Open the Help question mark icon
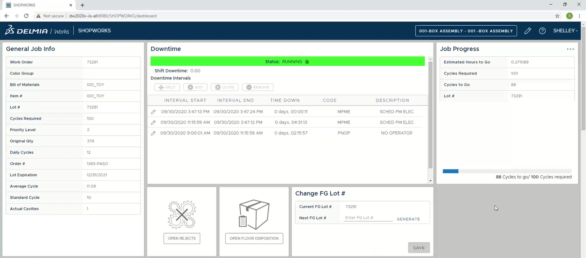The image size is (586, 258). click(x=542, y=30)
